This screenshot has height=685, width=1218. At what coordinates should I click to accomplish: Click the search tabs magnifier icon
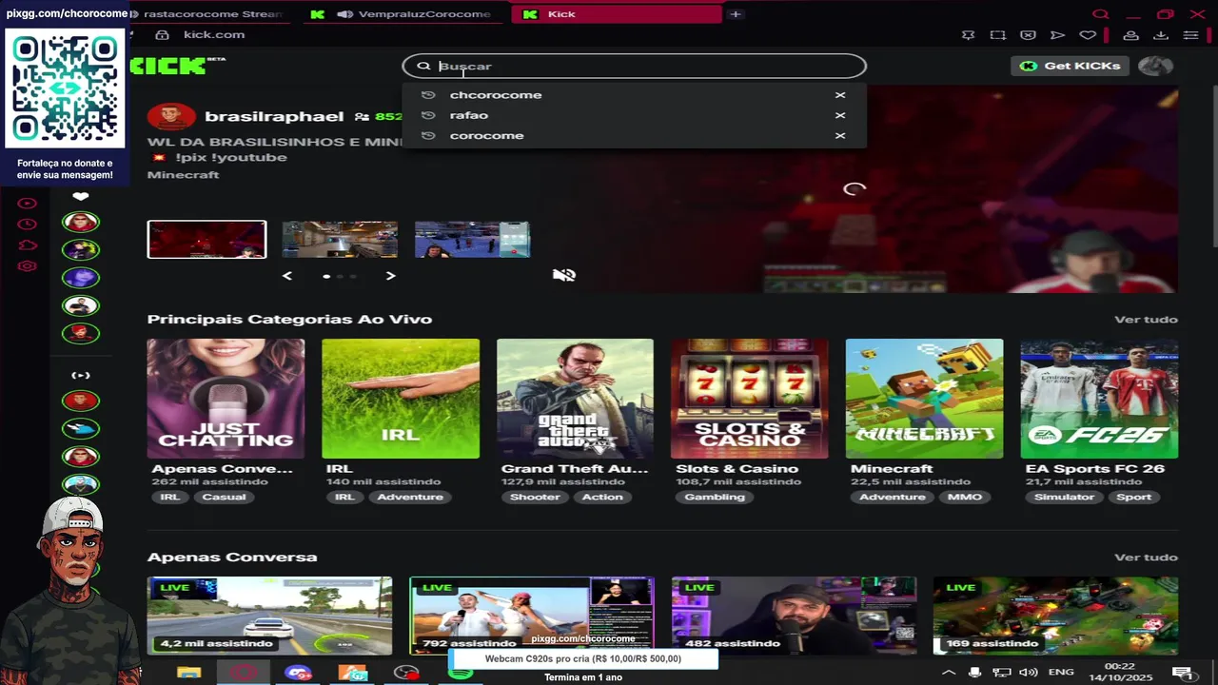(x=1101, y=14)
